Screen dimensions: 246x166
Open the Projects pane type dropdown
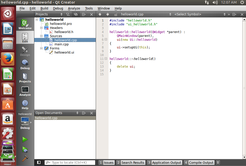click(49, 14)
